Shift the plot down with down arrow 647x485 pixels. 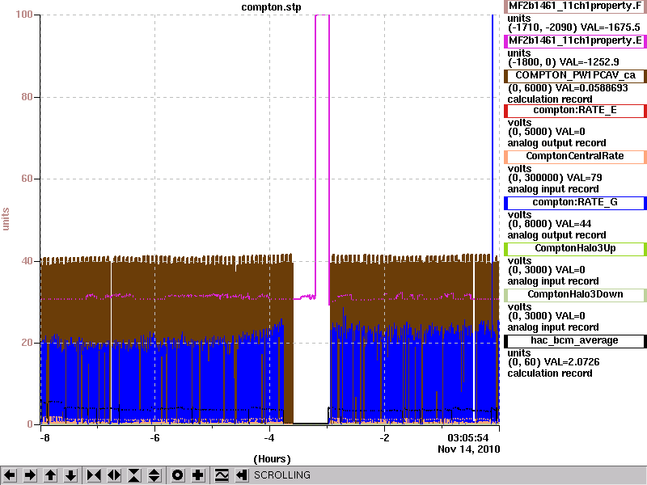(71, 475)
